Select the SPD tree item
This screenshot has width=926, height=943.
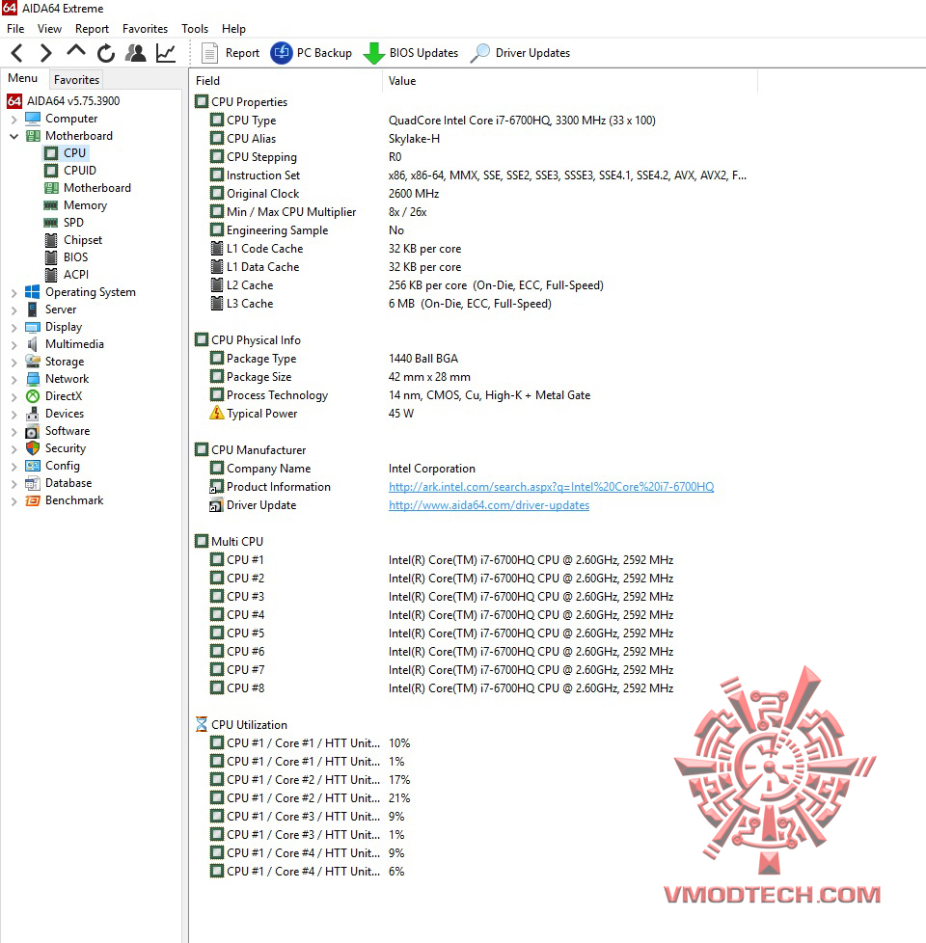[x=73, y=222]
